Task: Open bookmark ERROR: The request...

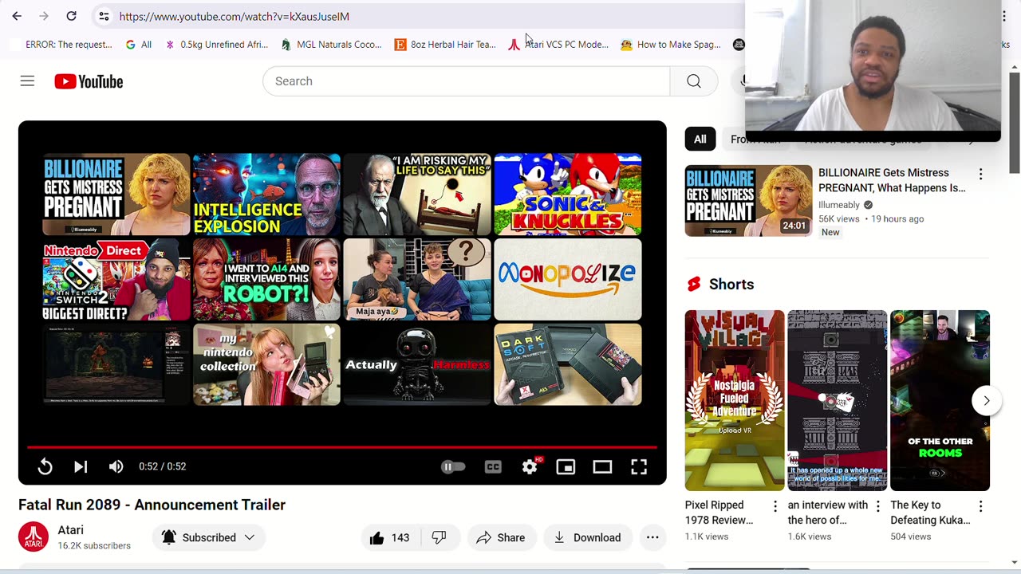Action: coord(61,45)
